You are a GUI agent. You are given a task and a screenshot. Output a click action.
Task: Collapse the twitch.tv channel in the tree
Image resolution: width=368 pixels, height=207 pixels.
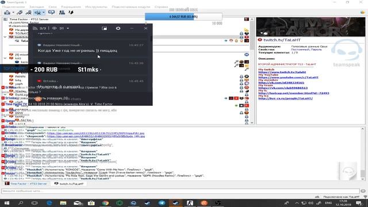point(5,37)
